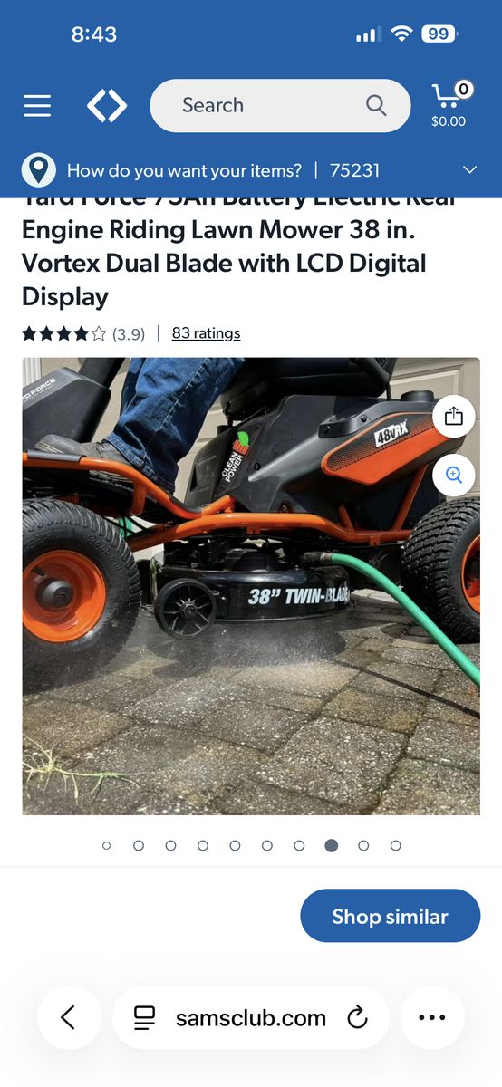
Task: Reload the samsclub.com page
Action: click(358, 1017)
